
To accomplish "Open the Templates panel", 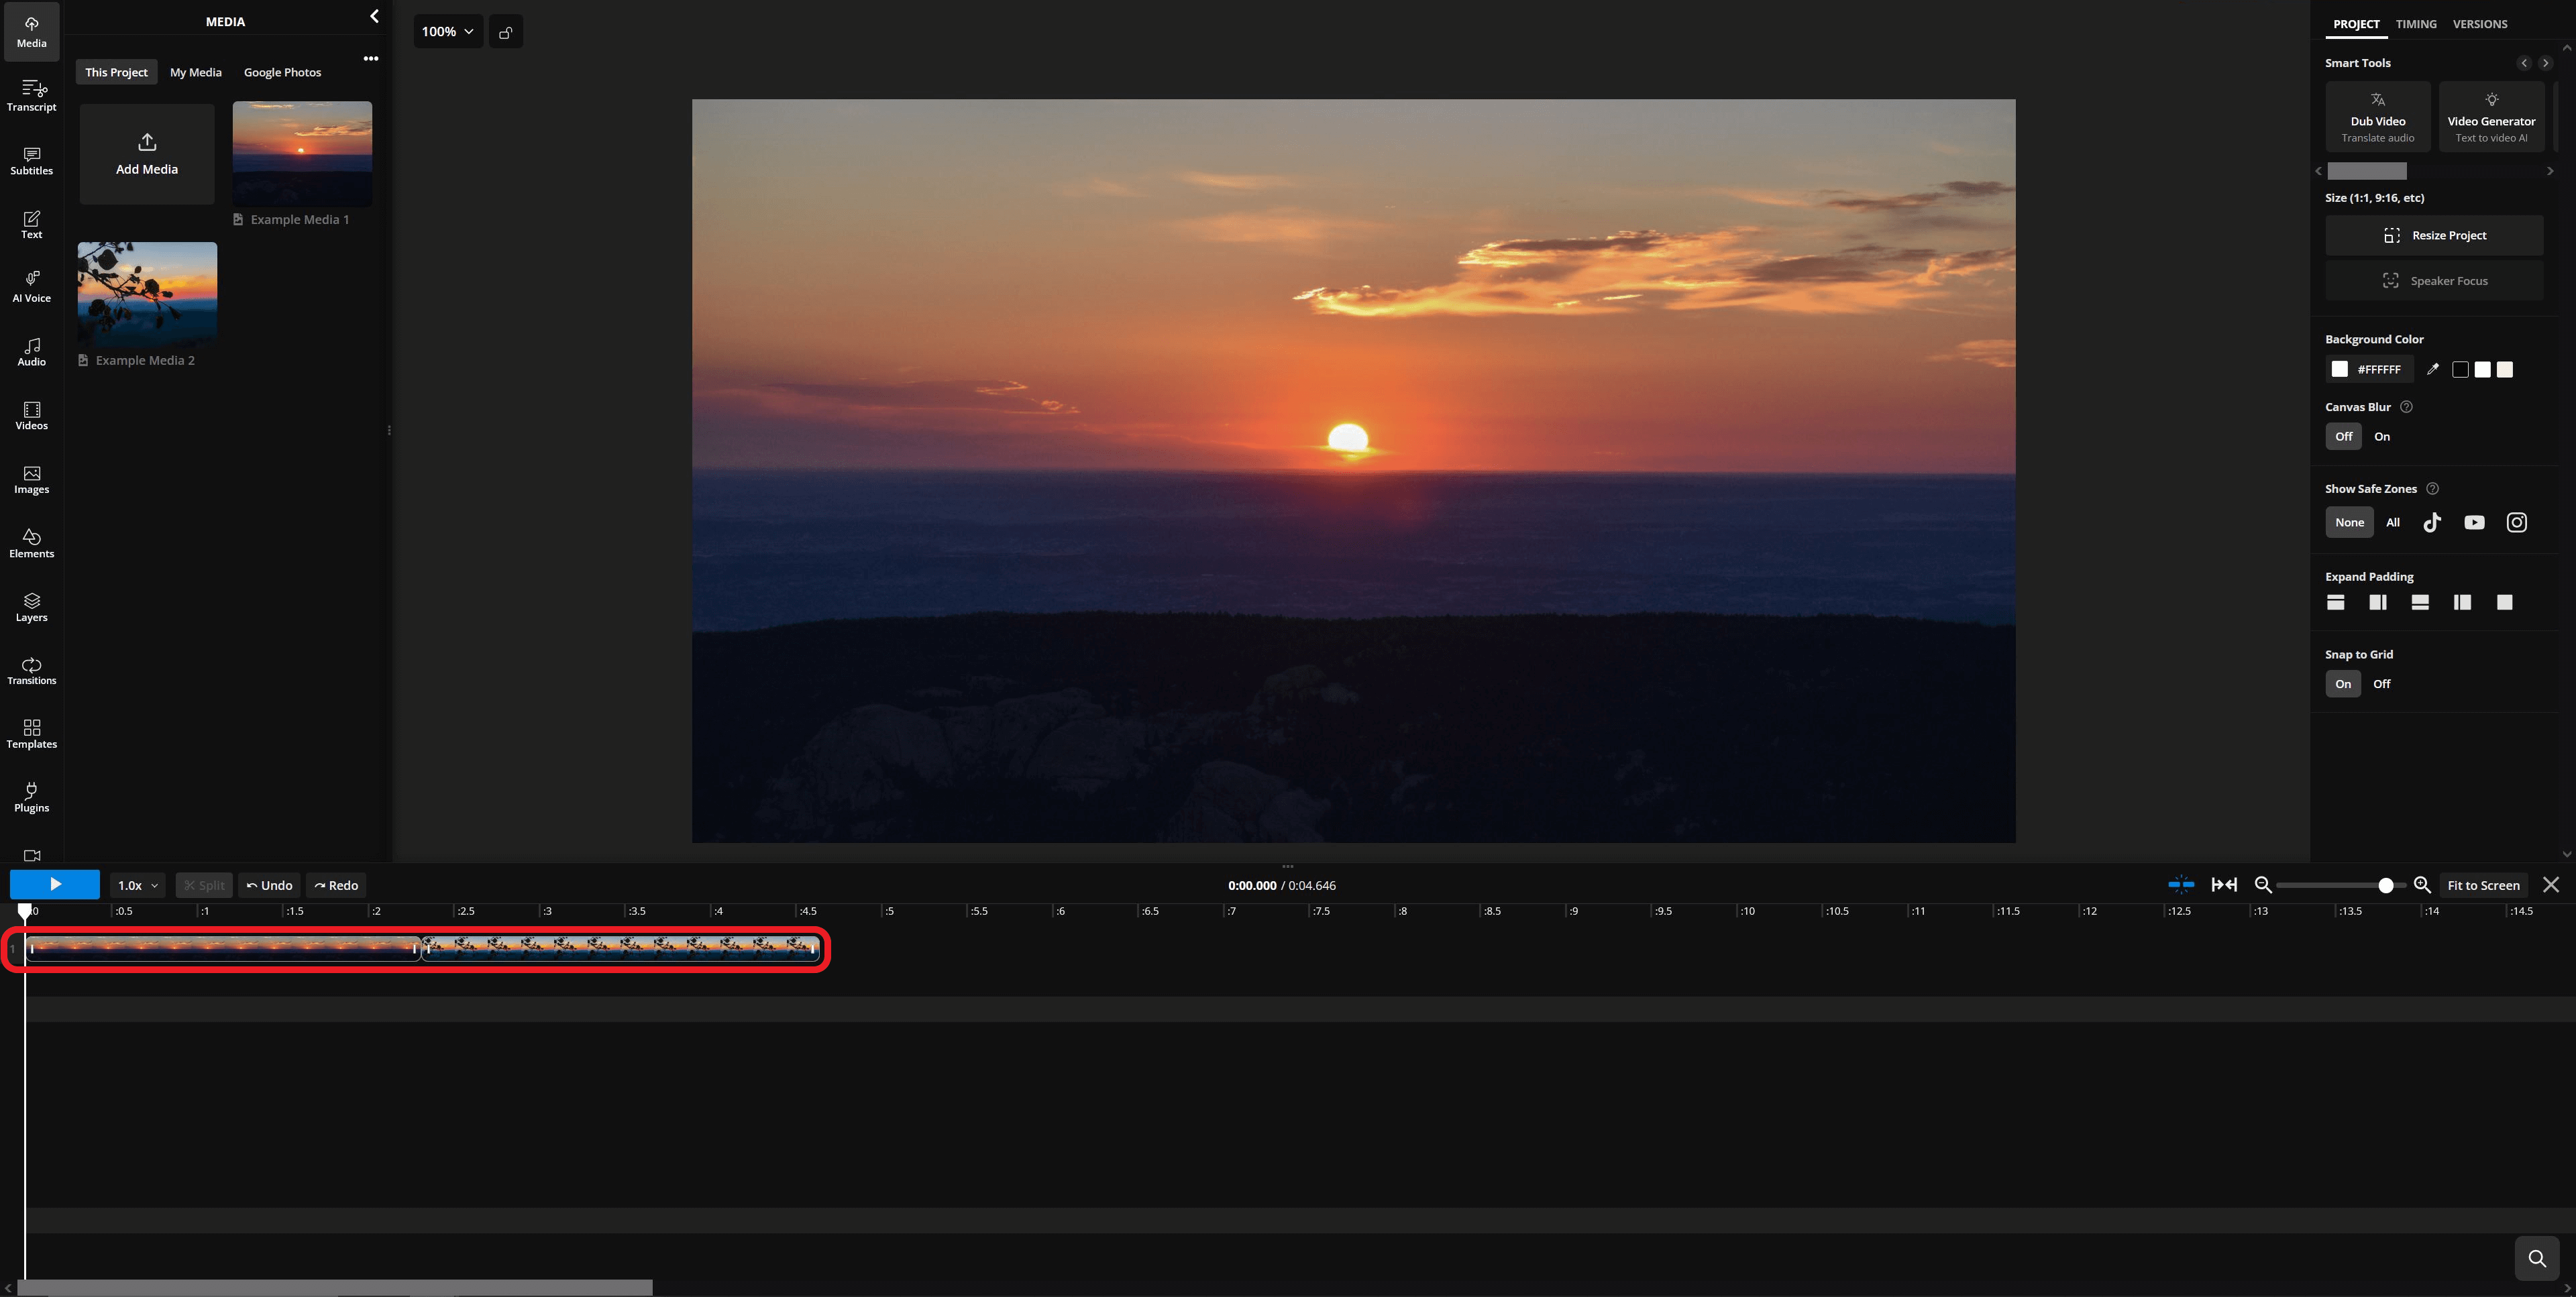I will (31, 734).
